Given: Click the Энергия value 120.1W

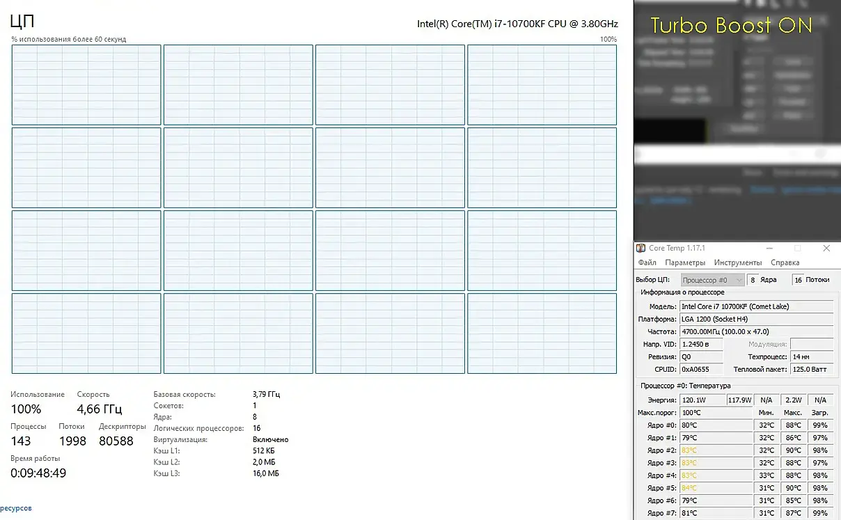Looking at the screenshot, I should tap(702, 400).
